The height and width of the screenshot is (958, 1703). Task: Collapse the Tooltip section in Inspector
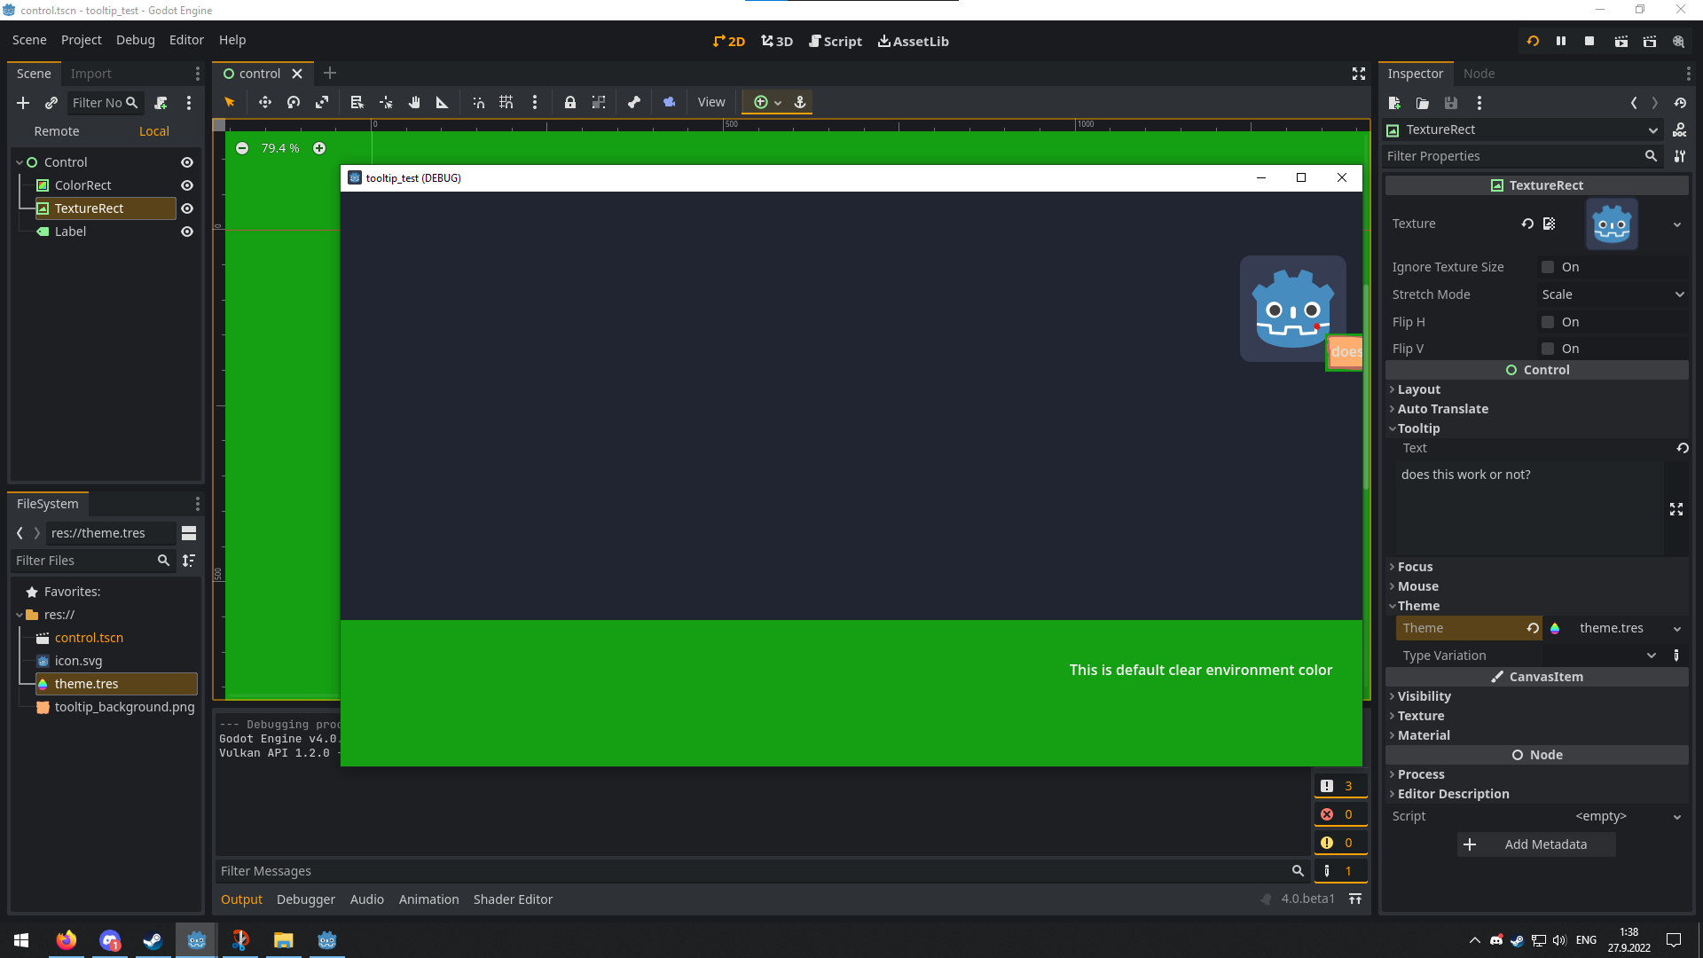point(1419,428)
